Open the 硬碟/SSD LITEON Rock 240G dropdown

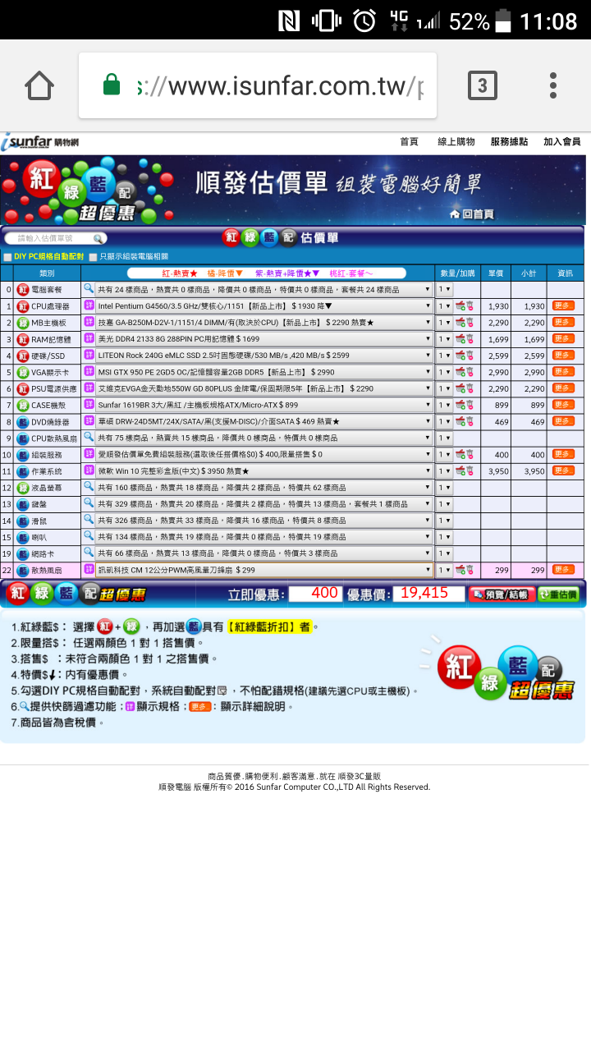(x=264, y=356)
